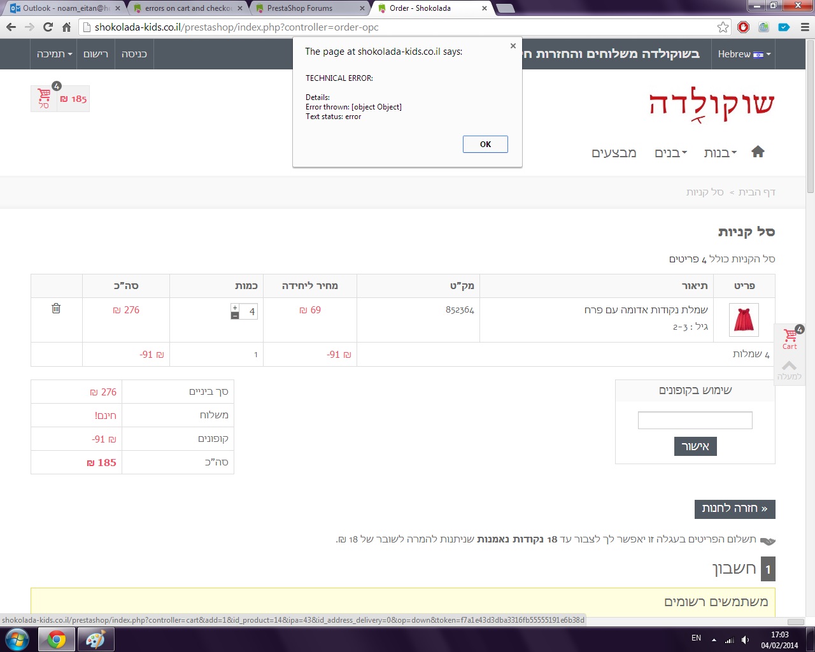Click the סה"כ total row value 185 ₪
The image size is (815, 652).
[102, 463]
